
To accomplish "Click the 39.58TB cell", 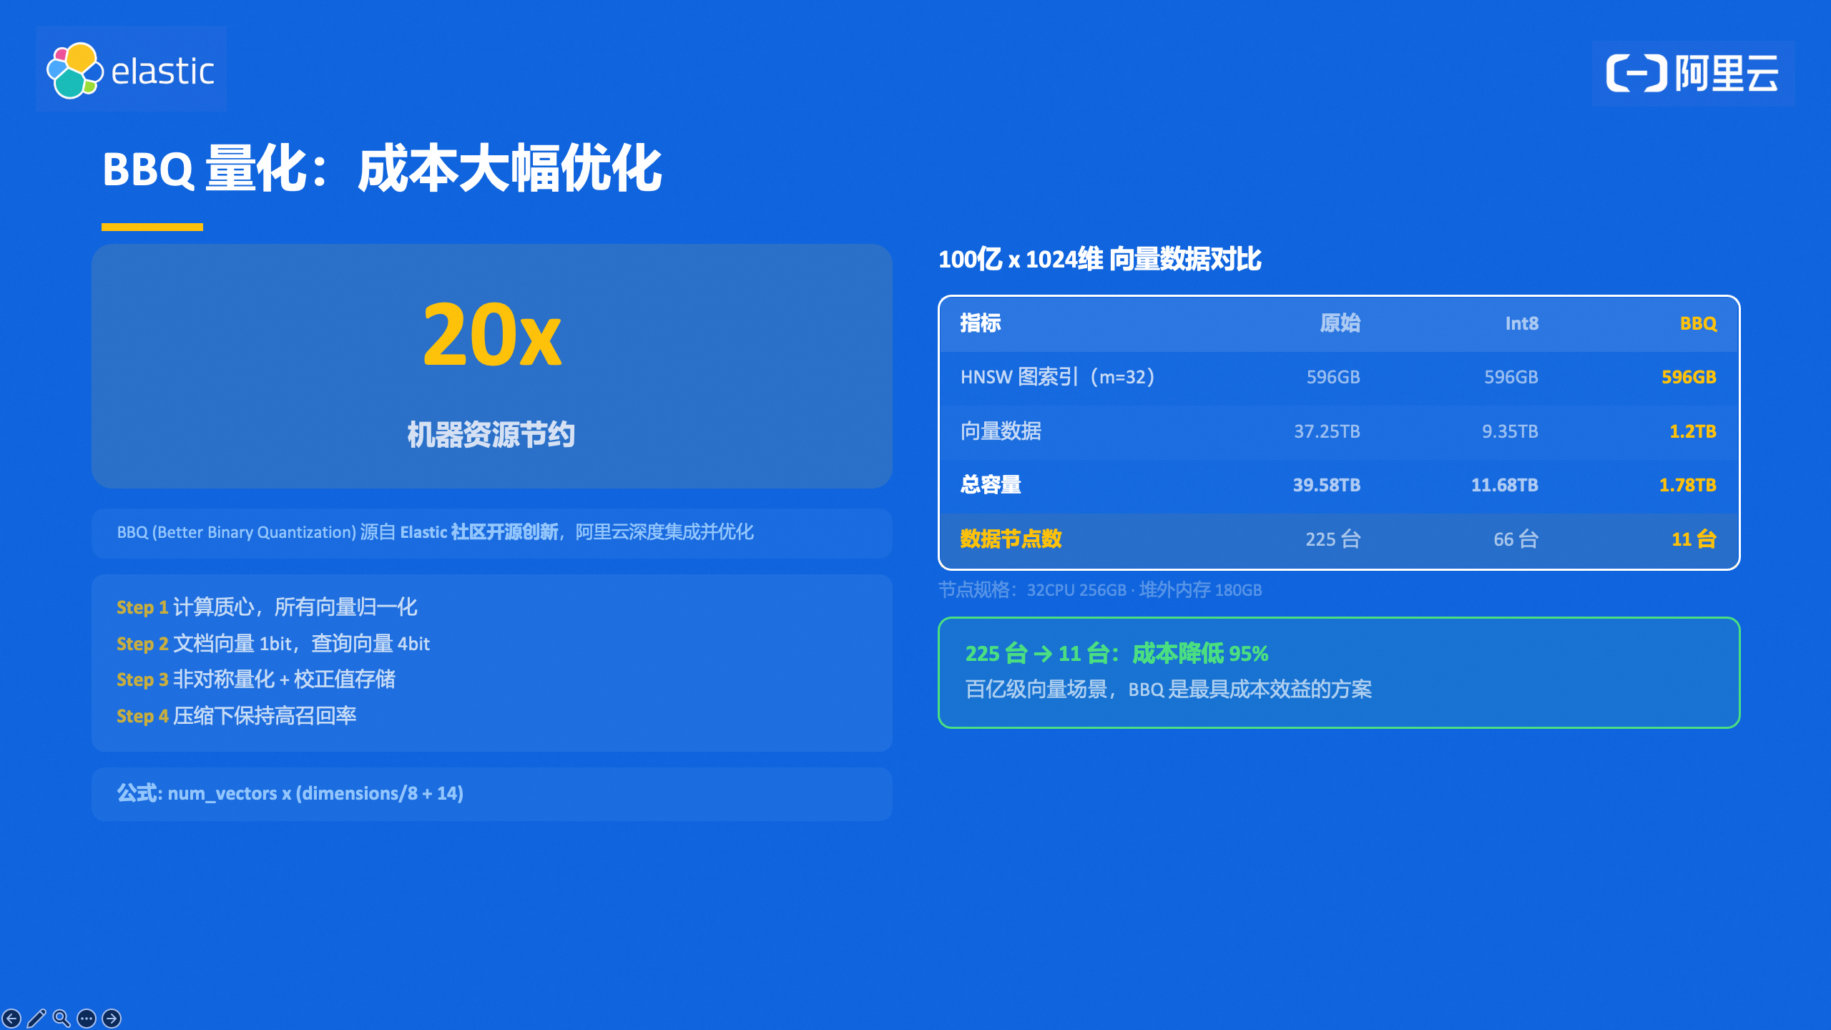I will tap(1327, 485).
